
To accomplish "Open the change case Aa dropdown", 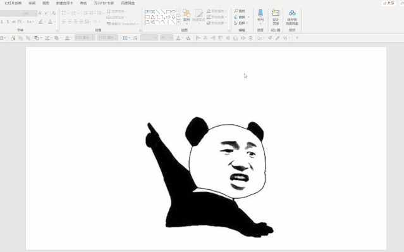I will point(30,22).
